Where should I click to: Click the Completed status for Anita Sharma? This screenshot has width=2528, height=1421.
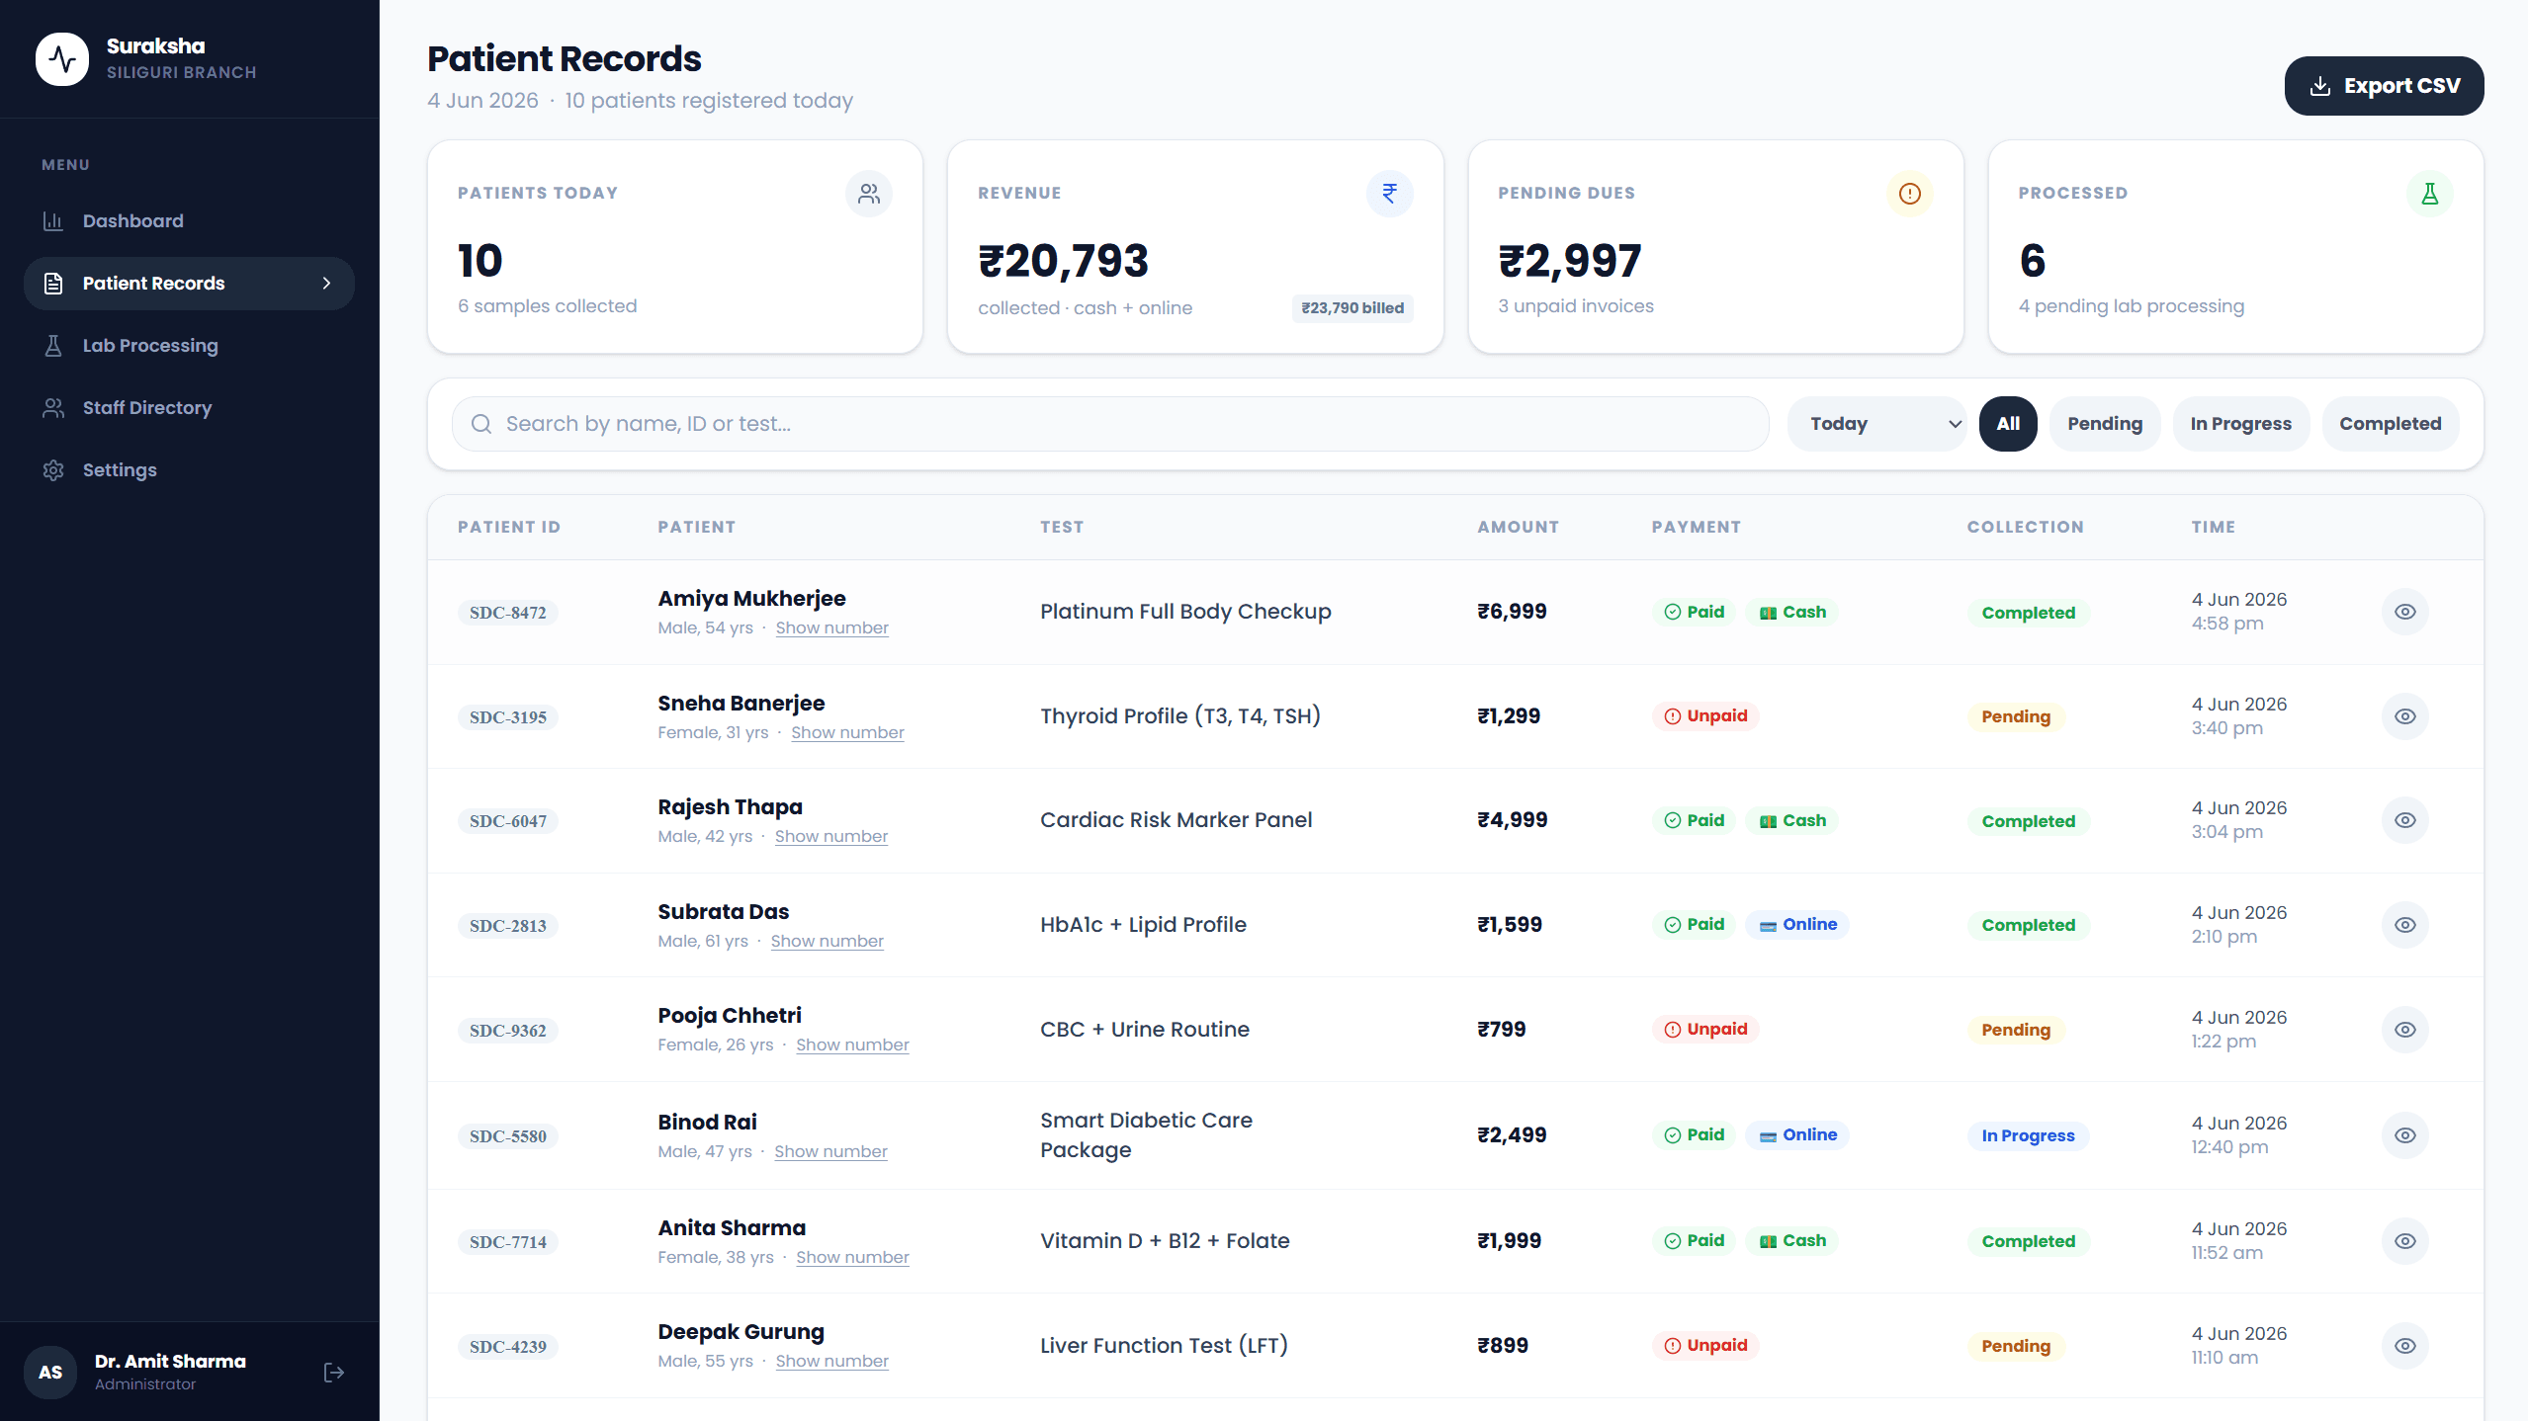pos(2028,1242)
